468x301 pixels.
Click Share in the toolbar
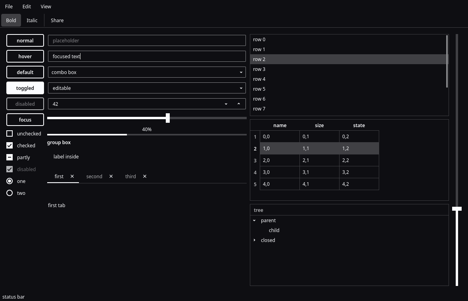click(57, 20)
